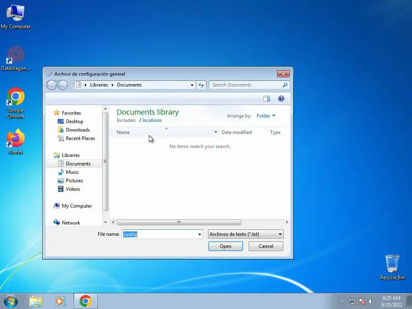Launch Firefox from the desktop
412x309 pixels.
(16, 141)
